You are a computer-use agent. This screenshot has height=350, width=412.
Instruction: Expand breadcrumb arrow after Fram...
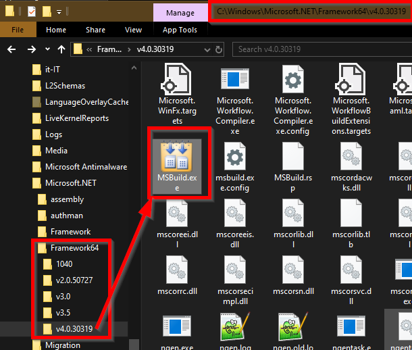click(x=129, y=49)
